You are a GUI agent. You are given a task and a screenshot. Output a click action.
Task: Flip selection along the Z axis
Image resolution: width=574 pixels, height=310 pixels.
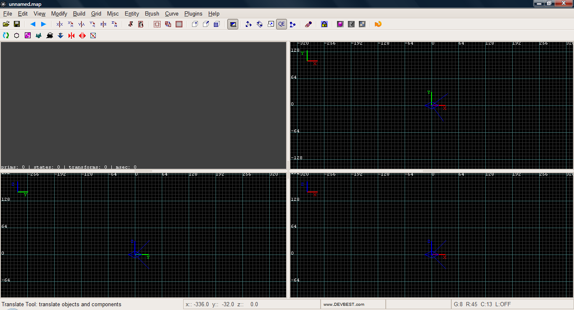[x=103, y=24]
